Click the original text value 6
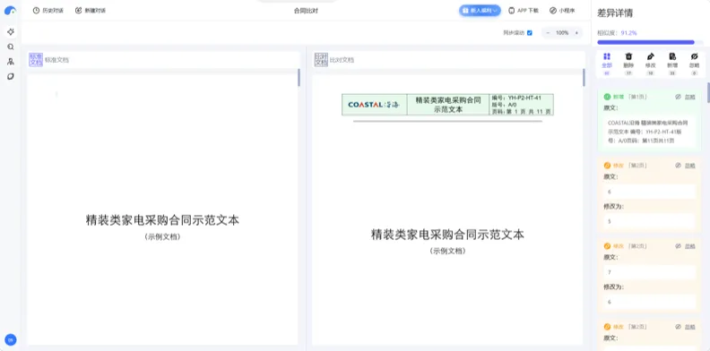This screenshot has width=710, height=351. 649,192
